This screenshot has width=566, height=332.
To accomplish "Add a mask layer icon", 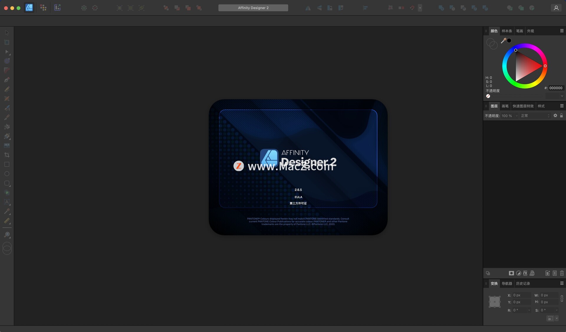I will (511, 273).
